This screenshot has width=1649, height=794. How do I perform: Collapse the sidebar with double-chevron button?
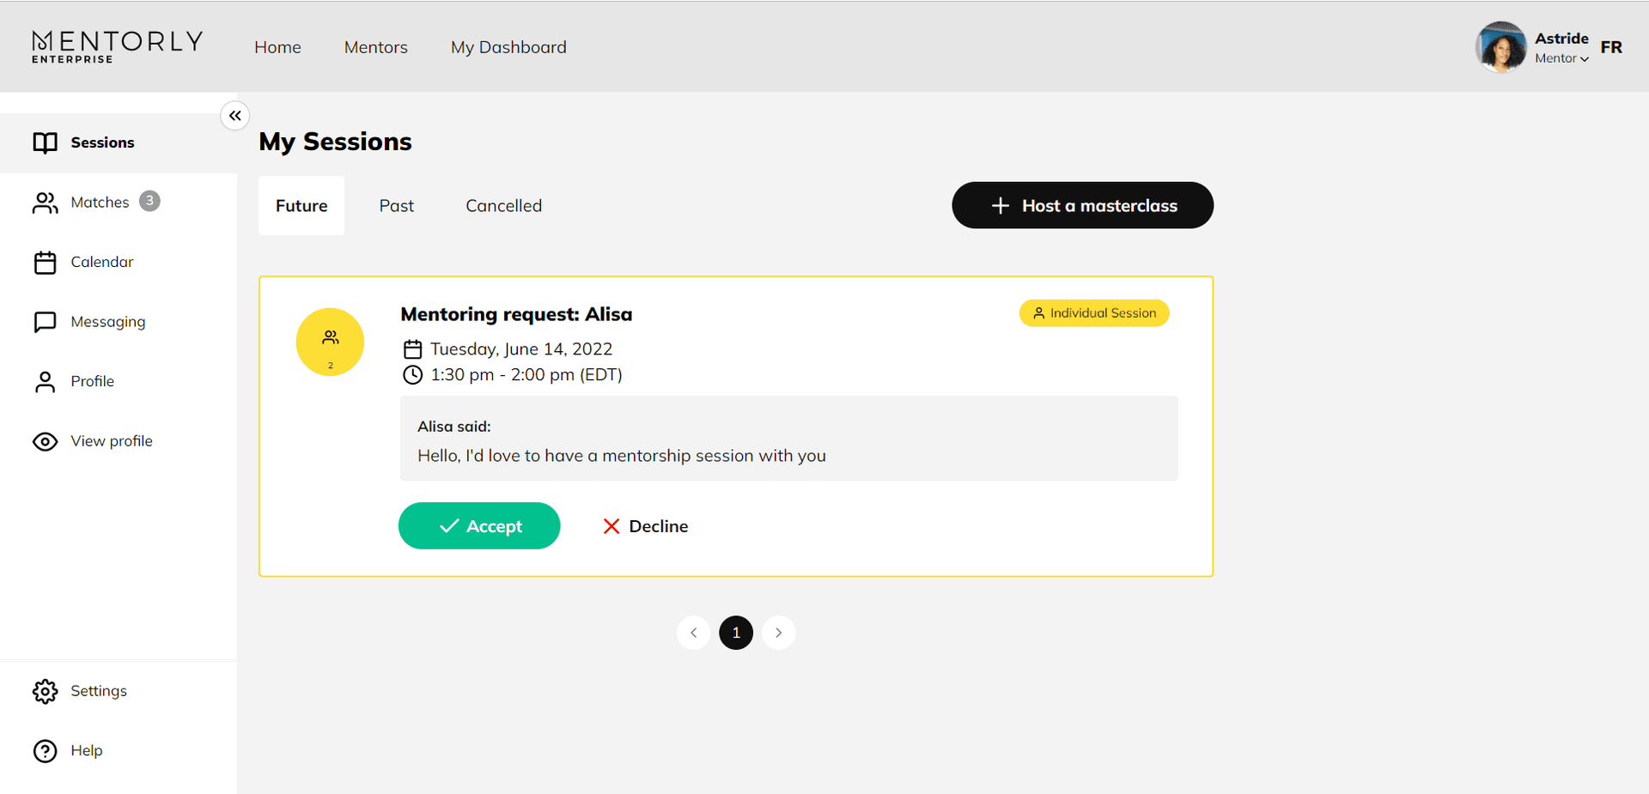(x=234, y=116)
